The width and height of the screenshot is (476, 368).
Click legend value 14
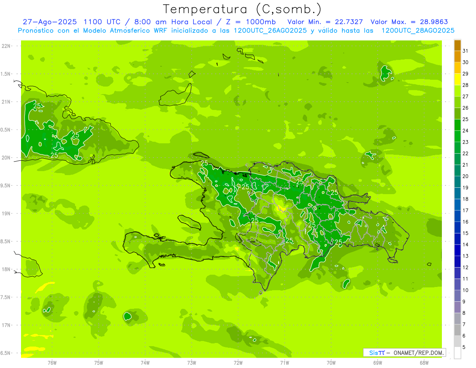point(465,245)
